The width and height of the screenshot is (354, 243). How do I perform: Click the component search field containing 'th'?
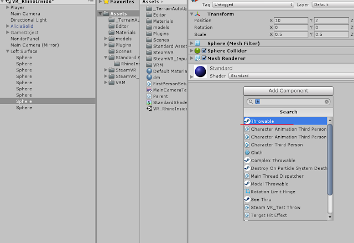point(288,102)
